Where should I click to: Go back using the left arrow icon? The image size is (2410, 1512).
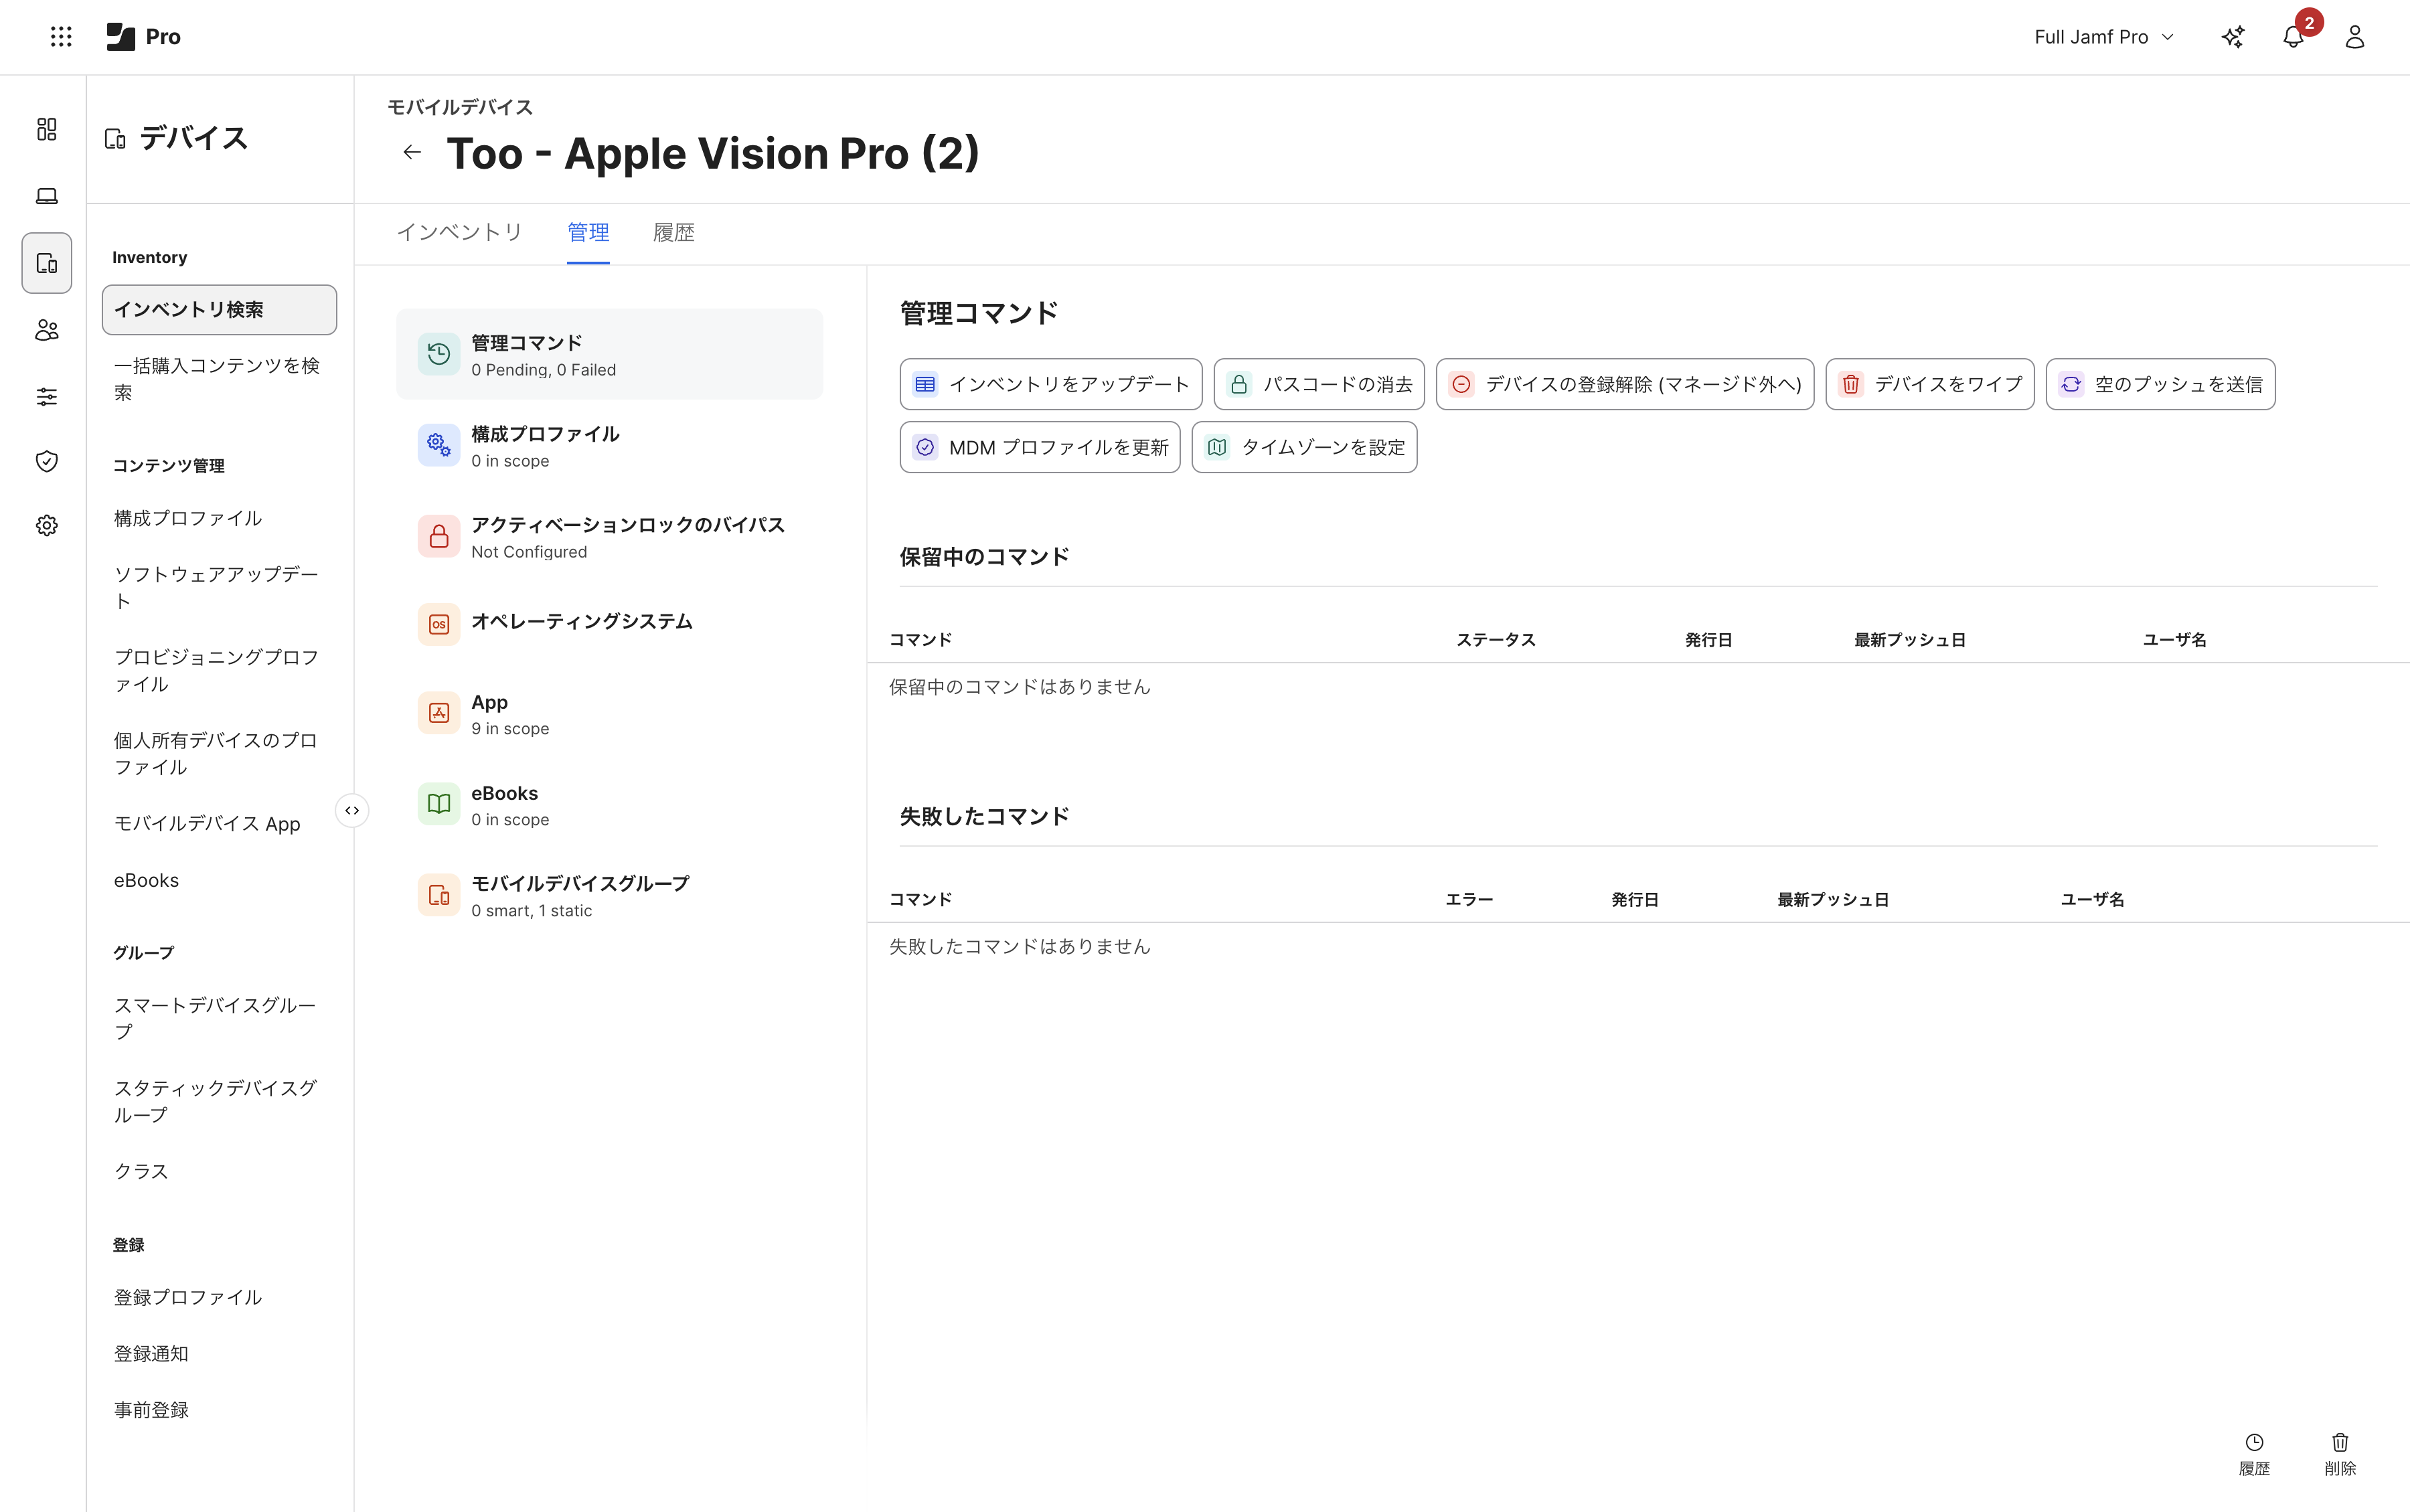coord(412,152)
